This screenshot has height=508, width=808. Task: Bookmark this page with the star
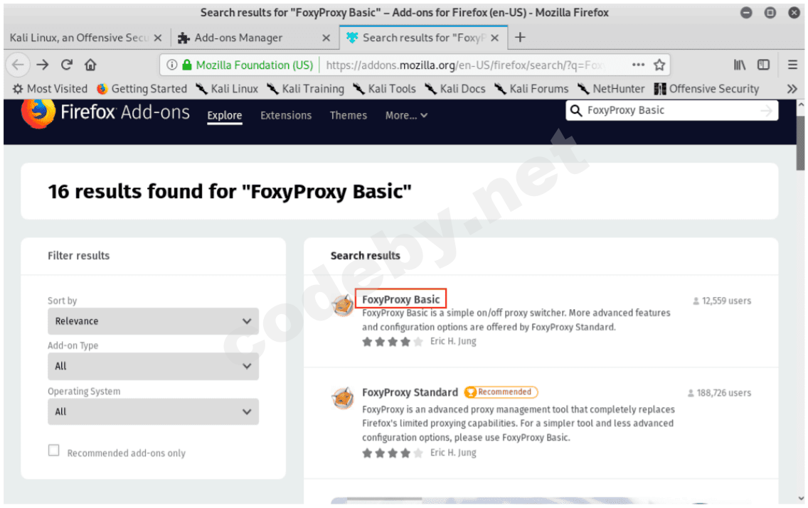pos(659,65)
